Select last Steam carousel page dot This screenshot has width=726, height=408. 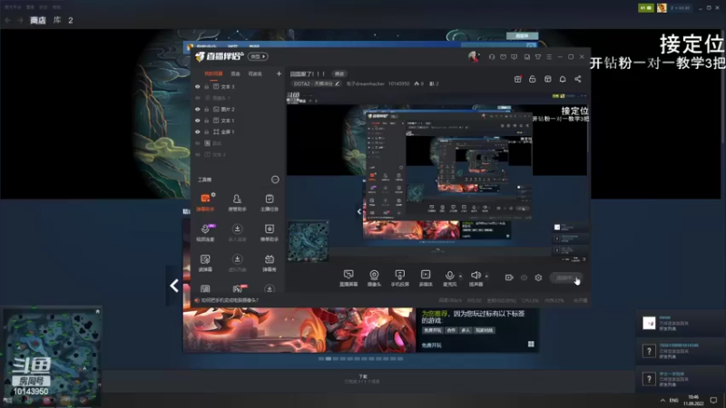click(400, 358)
